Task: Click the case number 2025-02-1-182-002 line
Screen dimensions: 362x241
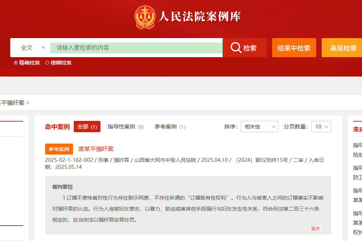Action: (x=184, y=163)
